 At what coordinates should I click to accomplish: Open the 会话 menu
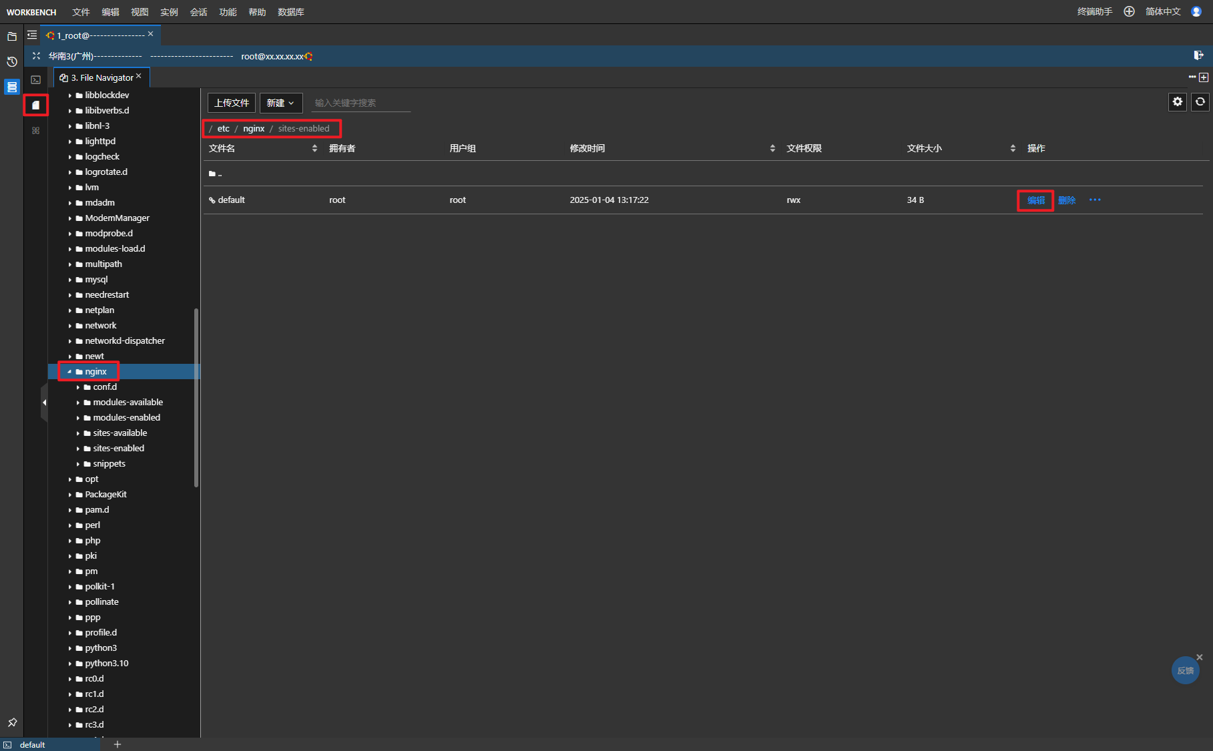click(198, 12)
